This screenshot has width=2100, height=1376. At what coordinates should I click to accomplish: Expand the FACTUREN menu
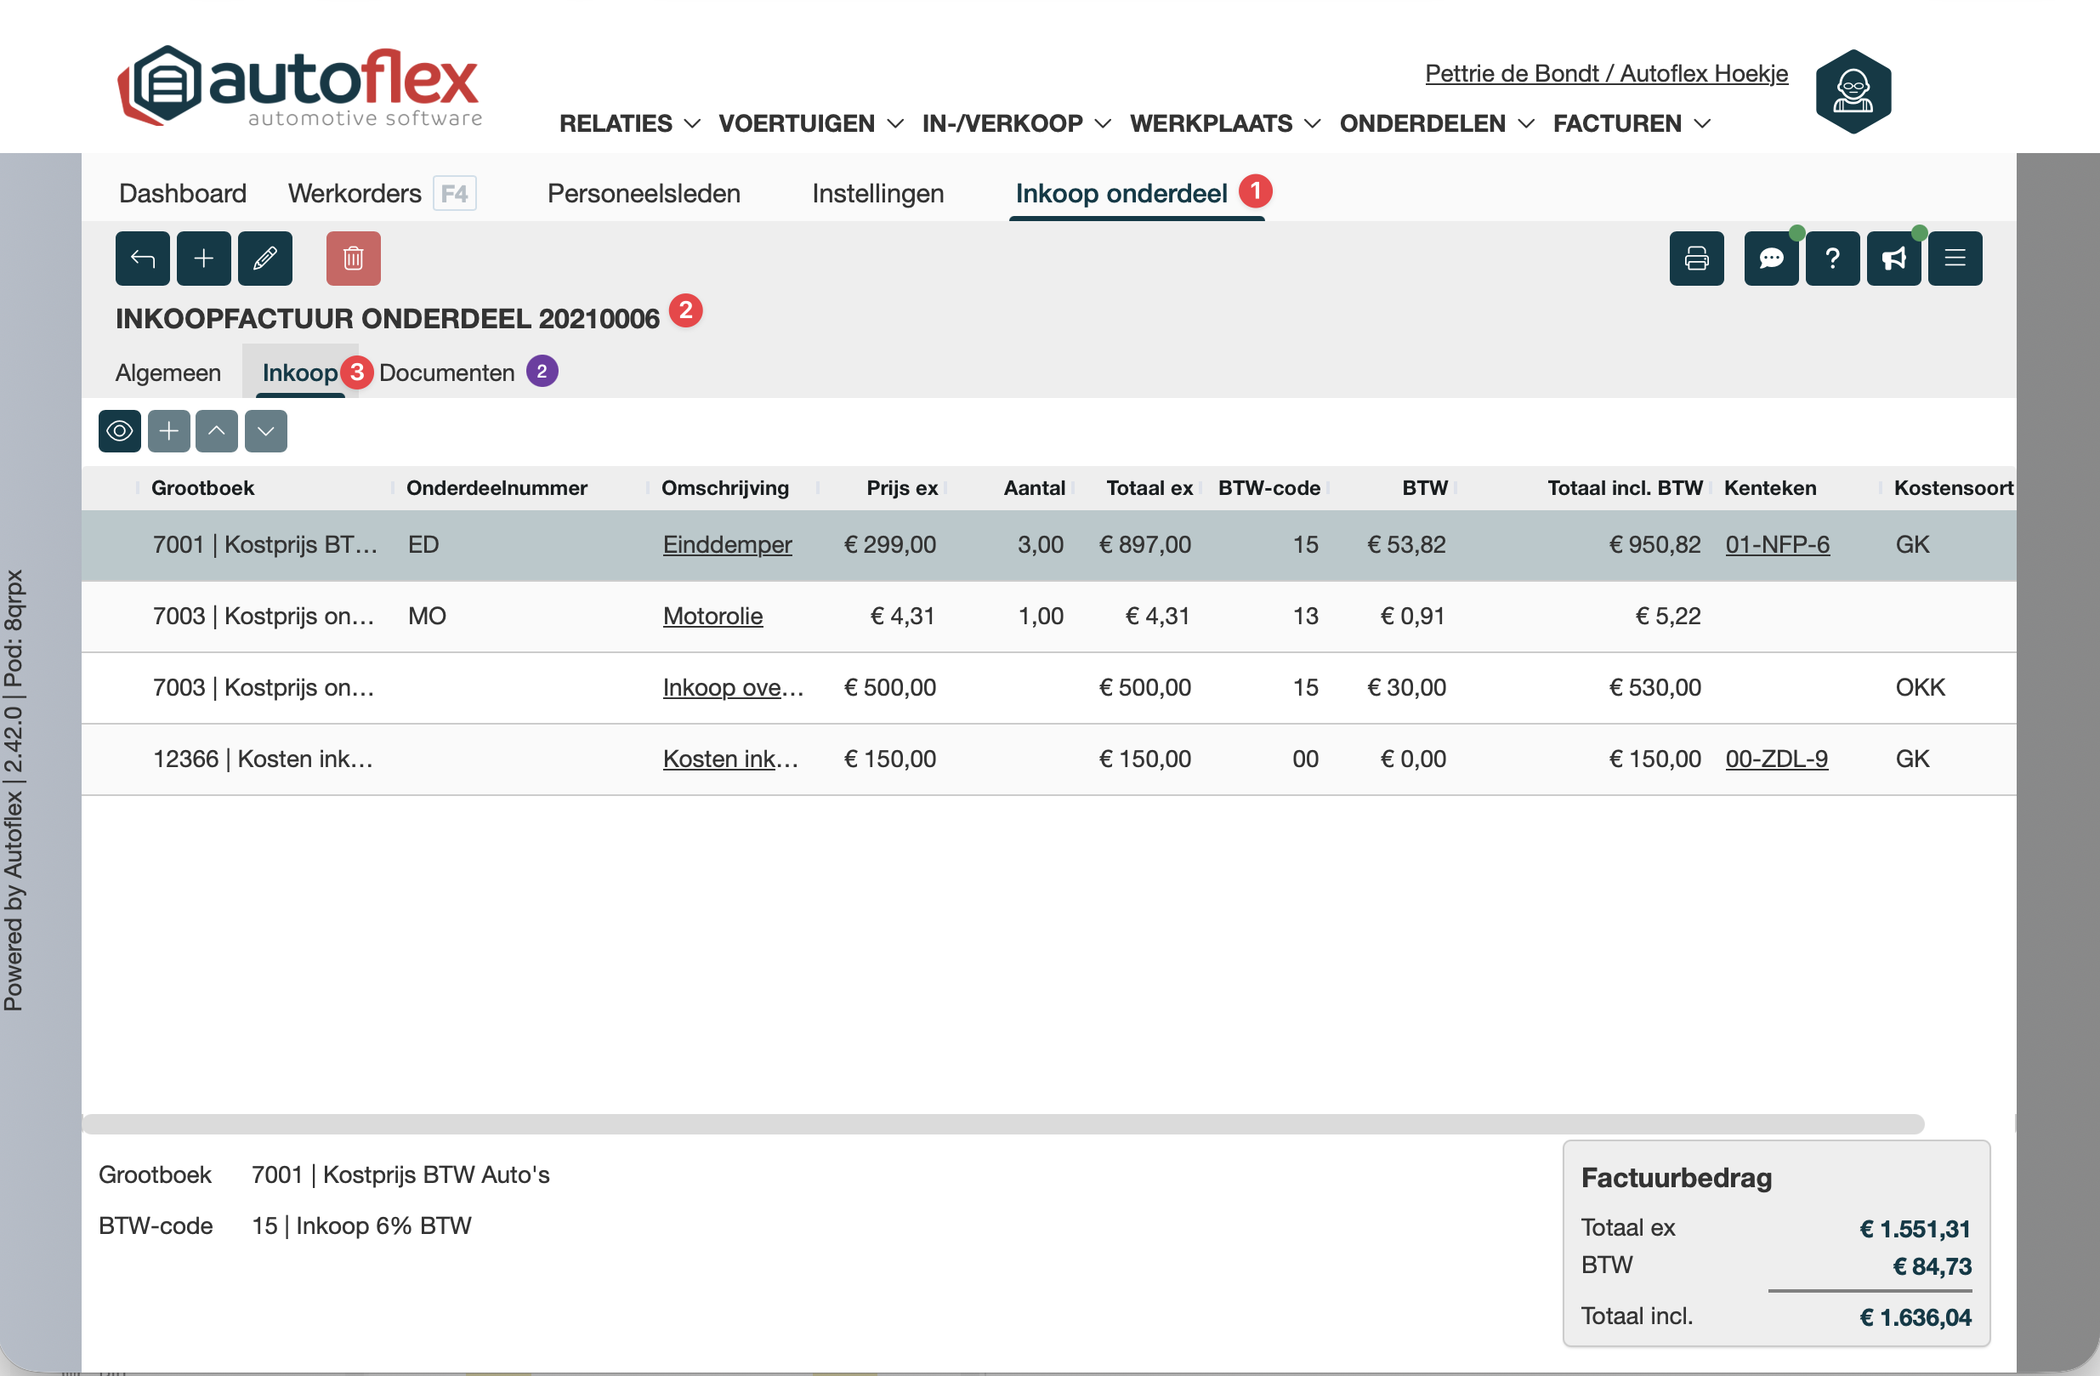click(1632, 123)
